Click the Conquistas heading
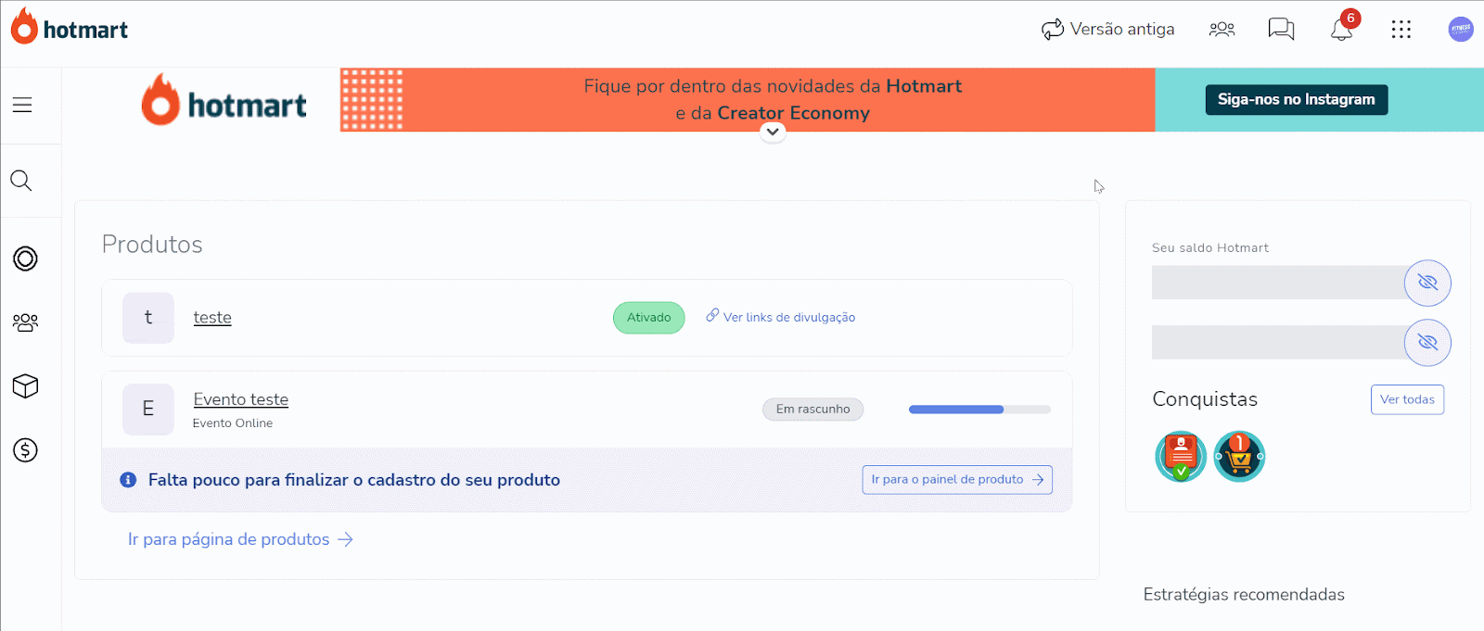Screen dimensions: 1484x631 pyautogui.click(x=1205, y=399)
